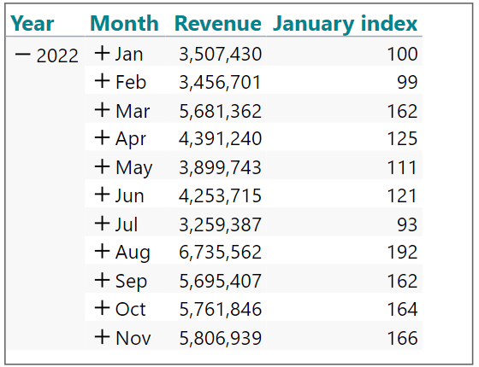This screenshot has width=479, height=367.
Task: Collapse the 2022 year row
Action: pyautogui.click(x=22, y=55)
